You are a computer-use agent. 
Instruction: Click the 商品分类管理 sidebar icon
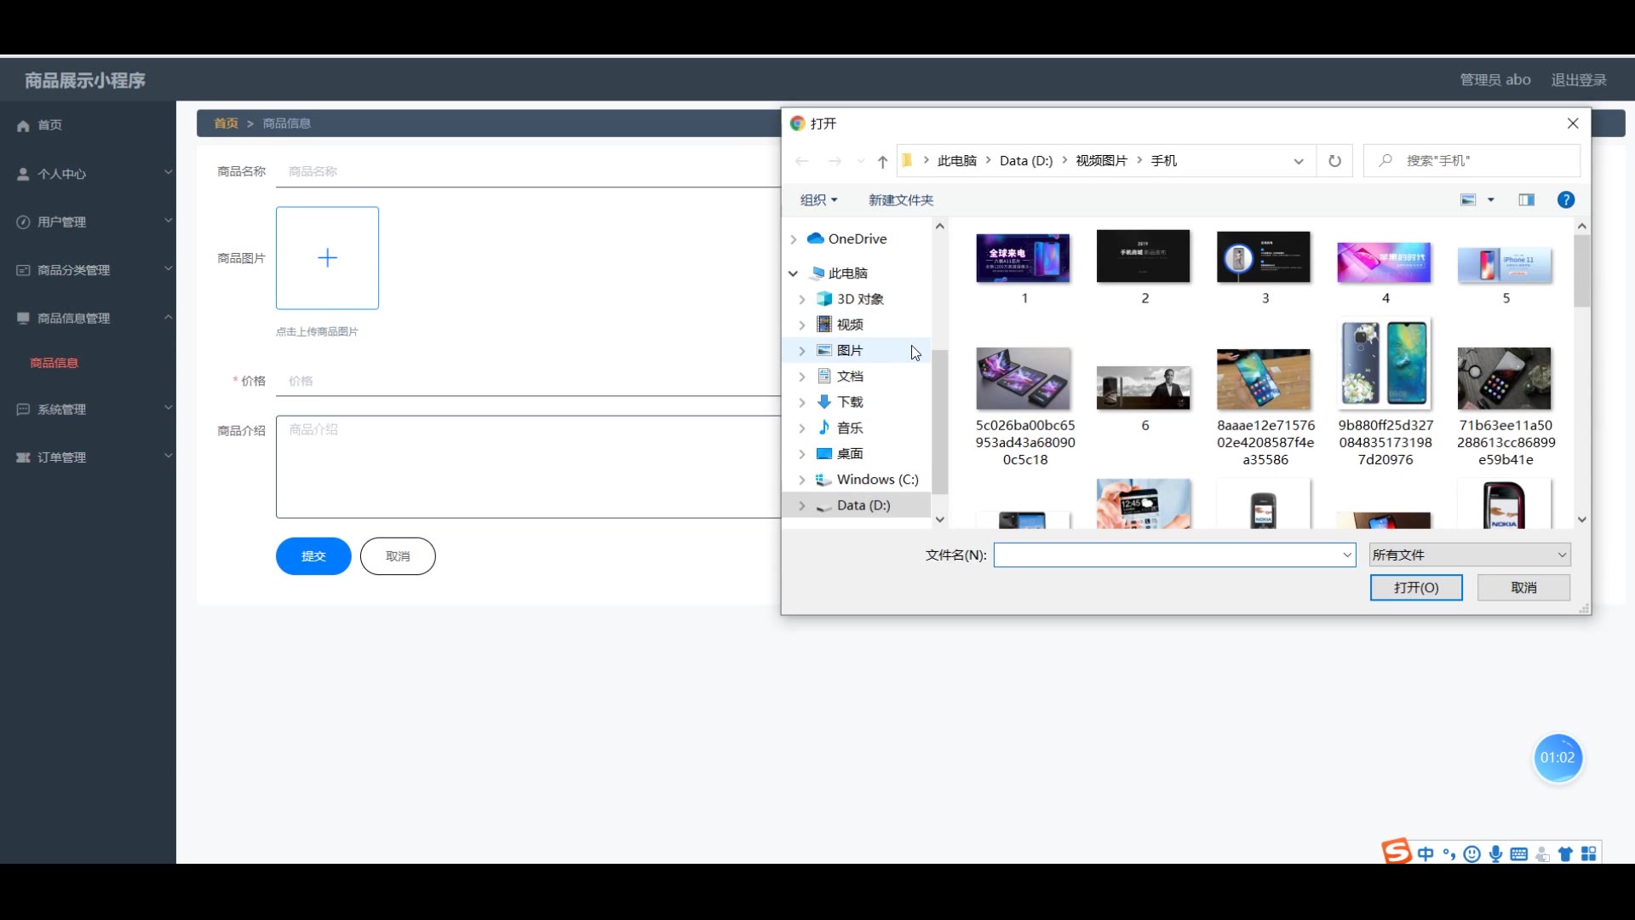point(23,270)
